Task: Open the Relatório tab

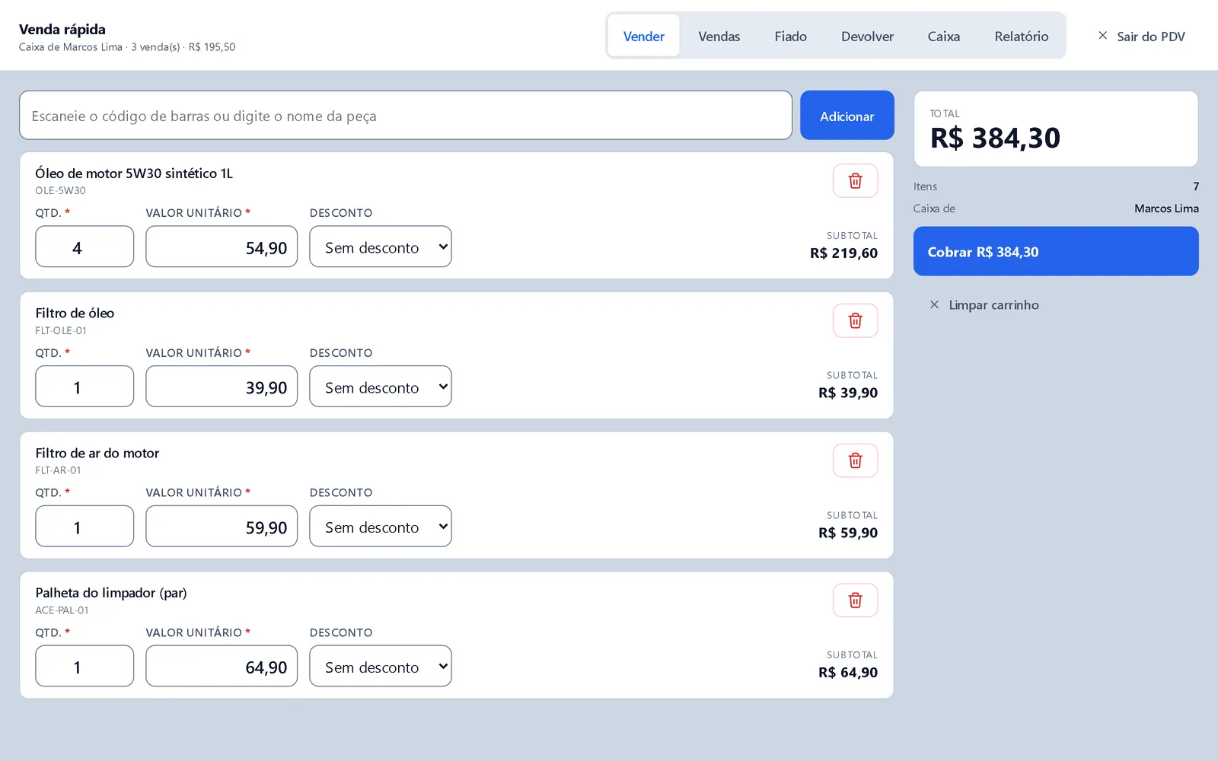Action: tap(1022, 36)
